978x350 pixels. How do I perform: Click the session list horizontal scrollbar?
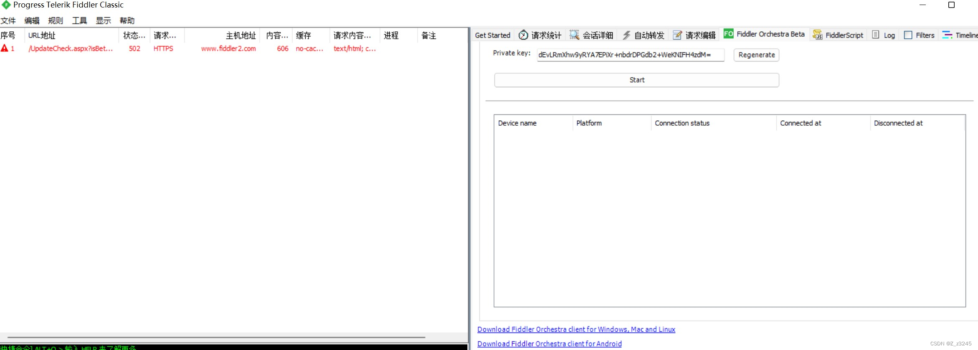[x=216, y=337]
